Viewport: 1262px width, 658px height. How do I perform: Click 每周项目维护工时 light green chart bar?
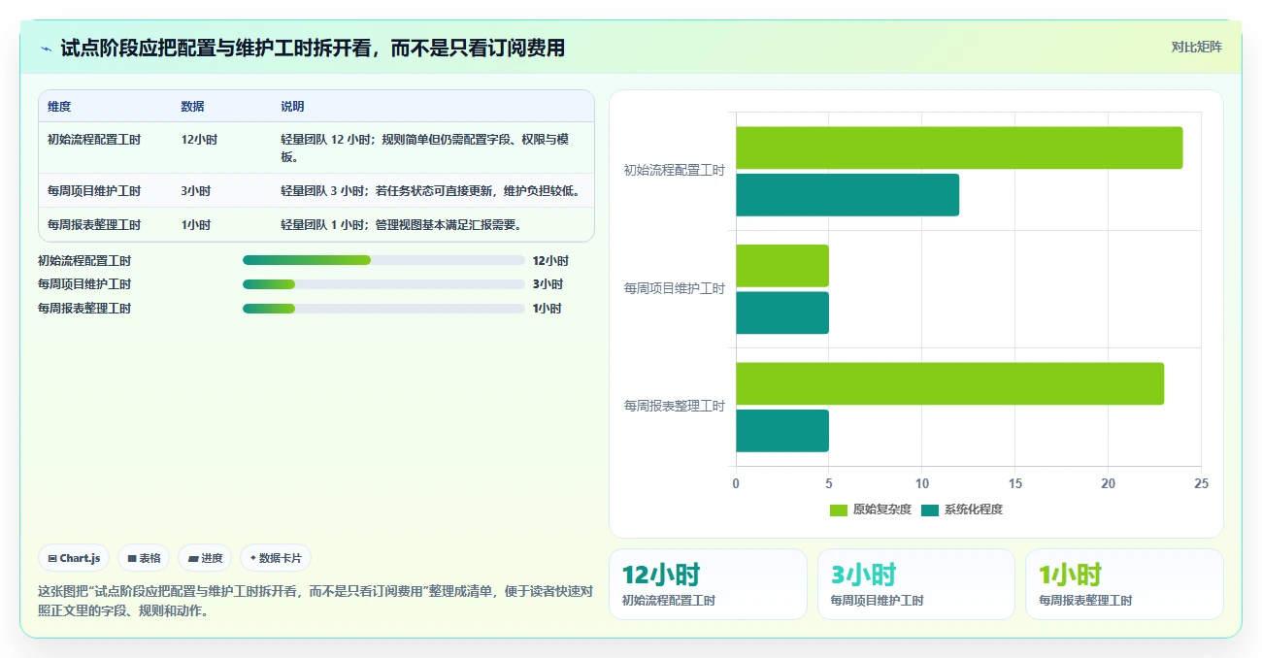point(782,266)
